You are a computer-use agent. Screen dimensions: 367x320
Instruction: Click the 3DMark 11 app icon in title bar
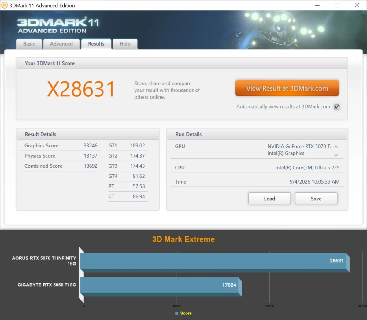click(x=5, y=5)
